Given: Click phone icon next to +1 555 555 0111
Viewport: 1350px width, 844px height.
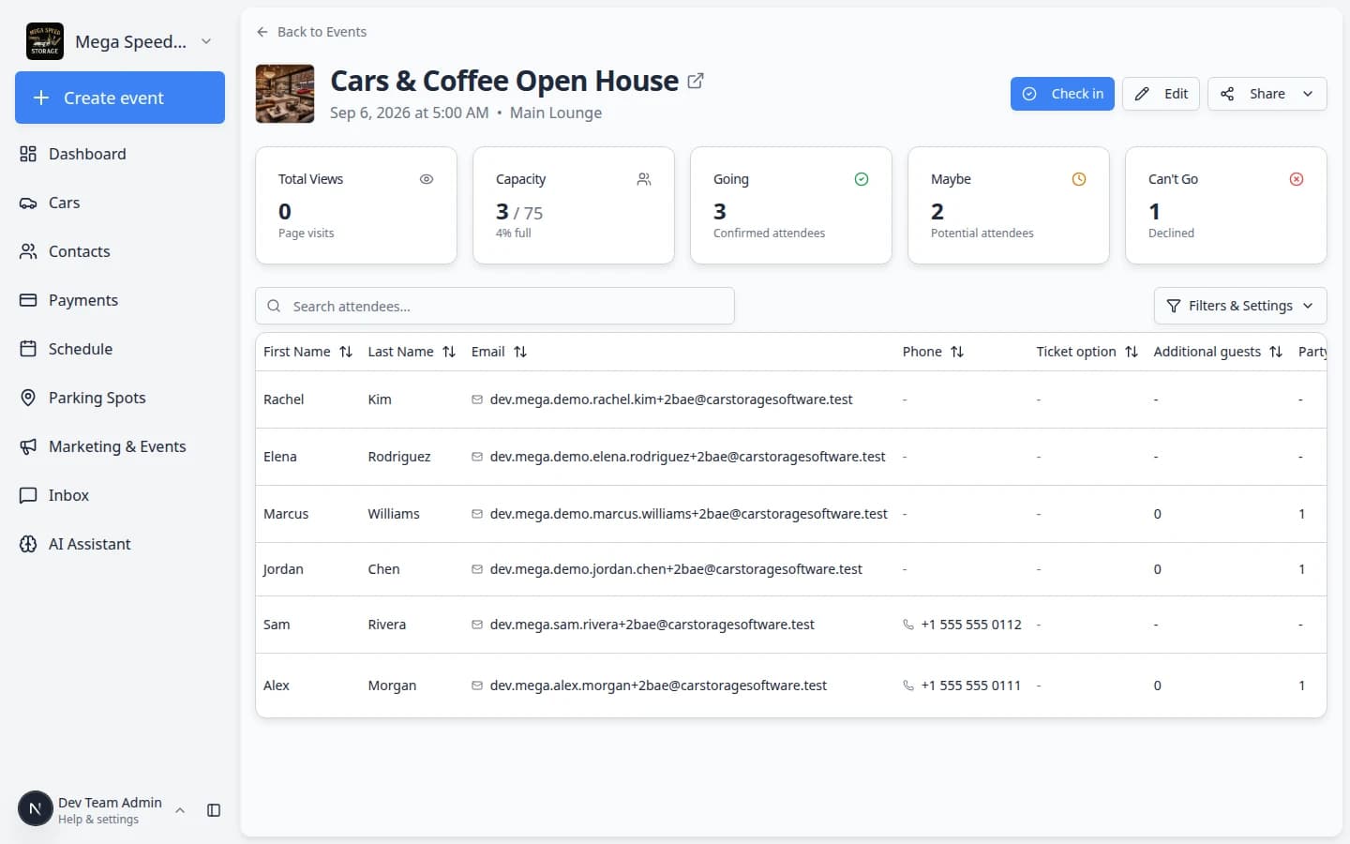Looking at the screenshot, I should coord(908,686).
